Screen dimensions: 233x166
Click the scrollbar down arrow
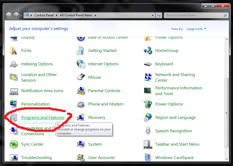[227, 159]
